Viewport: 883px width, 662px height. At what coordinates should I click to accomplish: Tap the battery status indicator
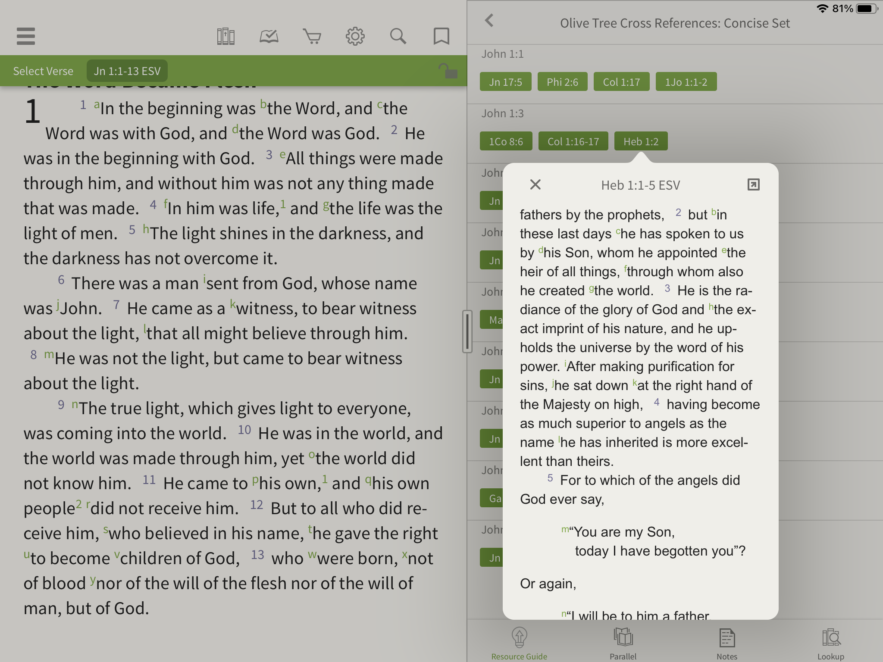(x=867, y=9)
